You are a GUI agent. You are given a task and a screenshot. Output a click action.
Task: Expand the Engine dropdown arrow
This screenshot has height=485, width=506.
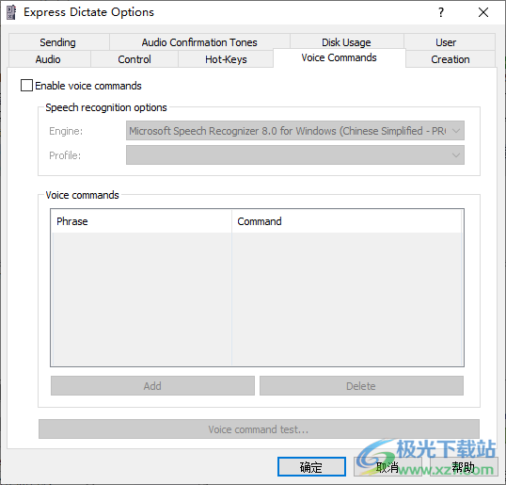[455, 131]
